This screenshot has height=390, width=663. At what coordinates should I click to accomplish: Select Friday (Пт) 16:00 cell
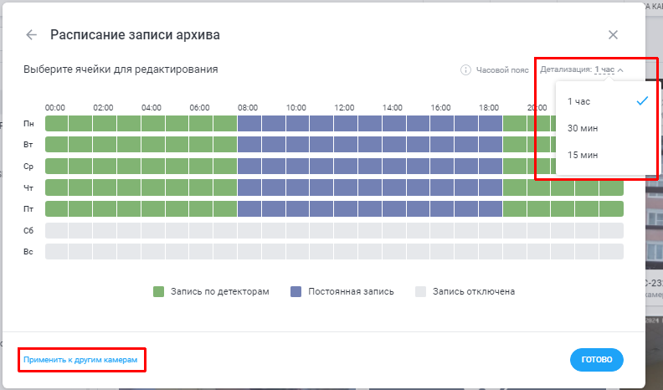point(442,208)
